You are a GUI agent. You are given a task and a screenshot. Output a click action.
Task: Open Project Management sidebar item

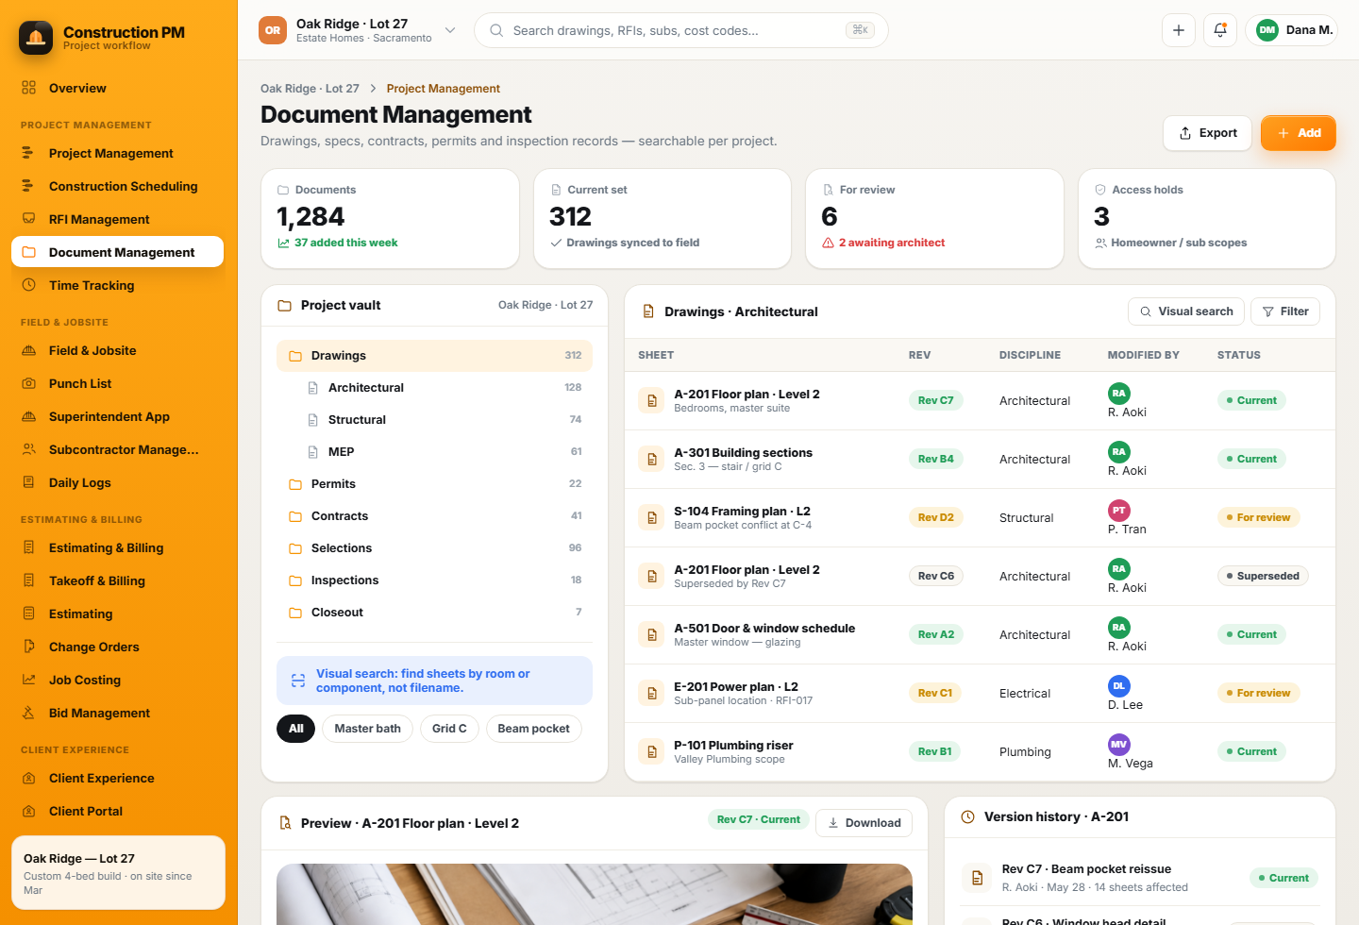point(117,153)
